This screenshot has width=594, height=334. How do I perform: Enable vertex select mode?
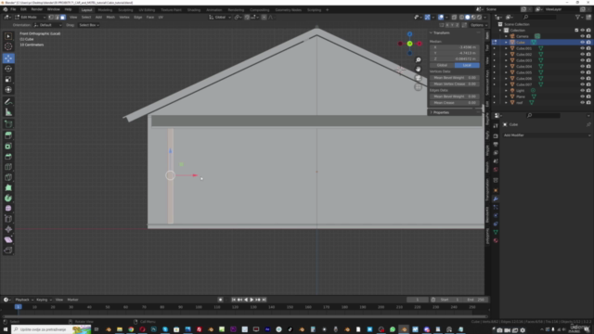pyautogui.click(x=51, y=17)
